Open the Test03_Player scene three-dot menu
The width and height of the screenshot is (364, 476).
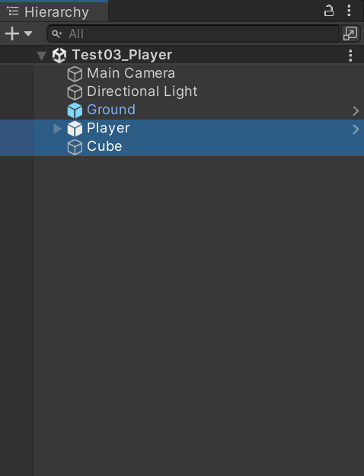pyautogui.click(x=350, y=56)
